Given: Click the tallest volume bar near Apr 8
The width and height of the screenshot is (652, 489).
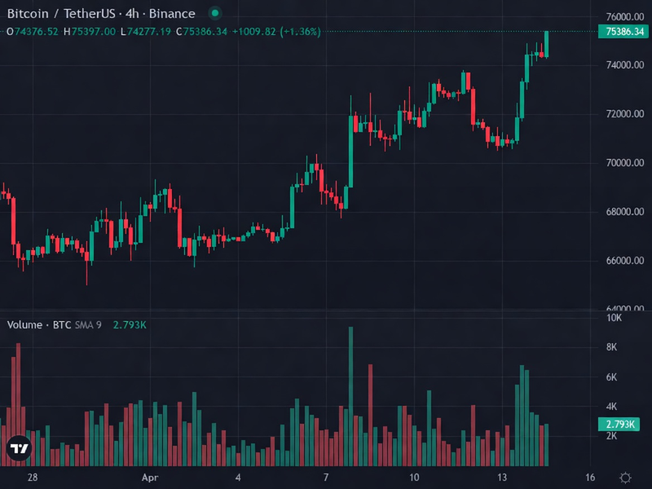Looking at the screenshot, I should click(352, 383).
